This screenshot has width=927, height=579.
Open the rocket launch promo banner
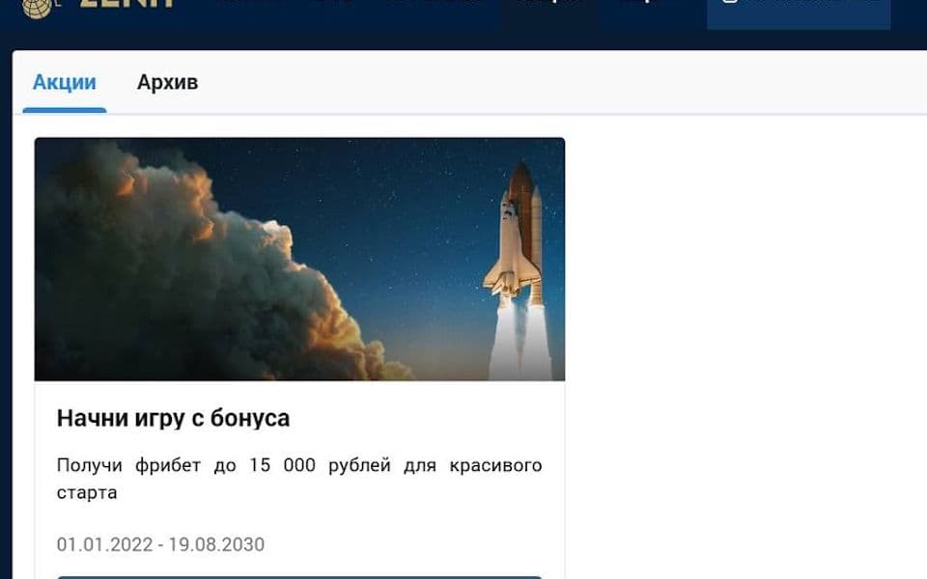tap(299, 259)
